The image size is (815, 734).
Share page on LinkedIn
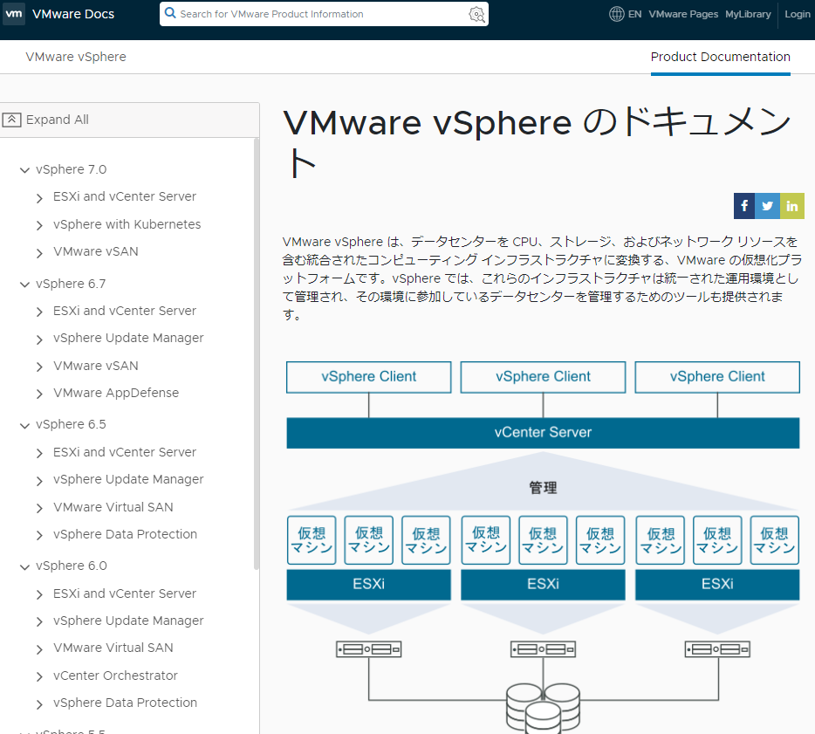tap(792, 206)
